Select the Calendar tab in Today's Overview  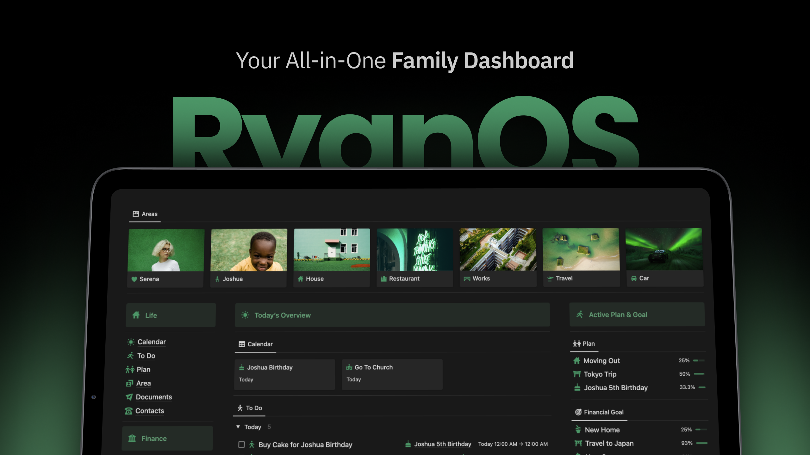point(256,344)
